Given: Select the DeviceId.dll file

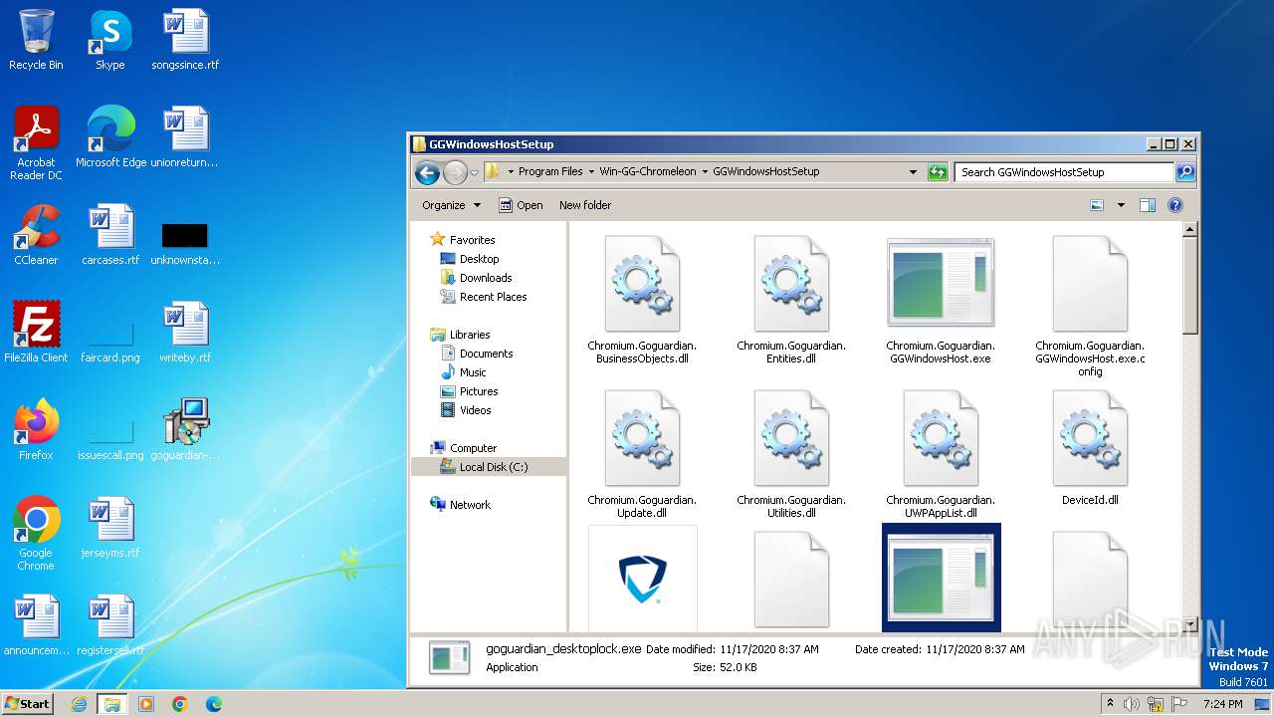Looking at the screenshot, I should [x=1090, y=448].
